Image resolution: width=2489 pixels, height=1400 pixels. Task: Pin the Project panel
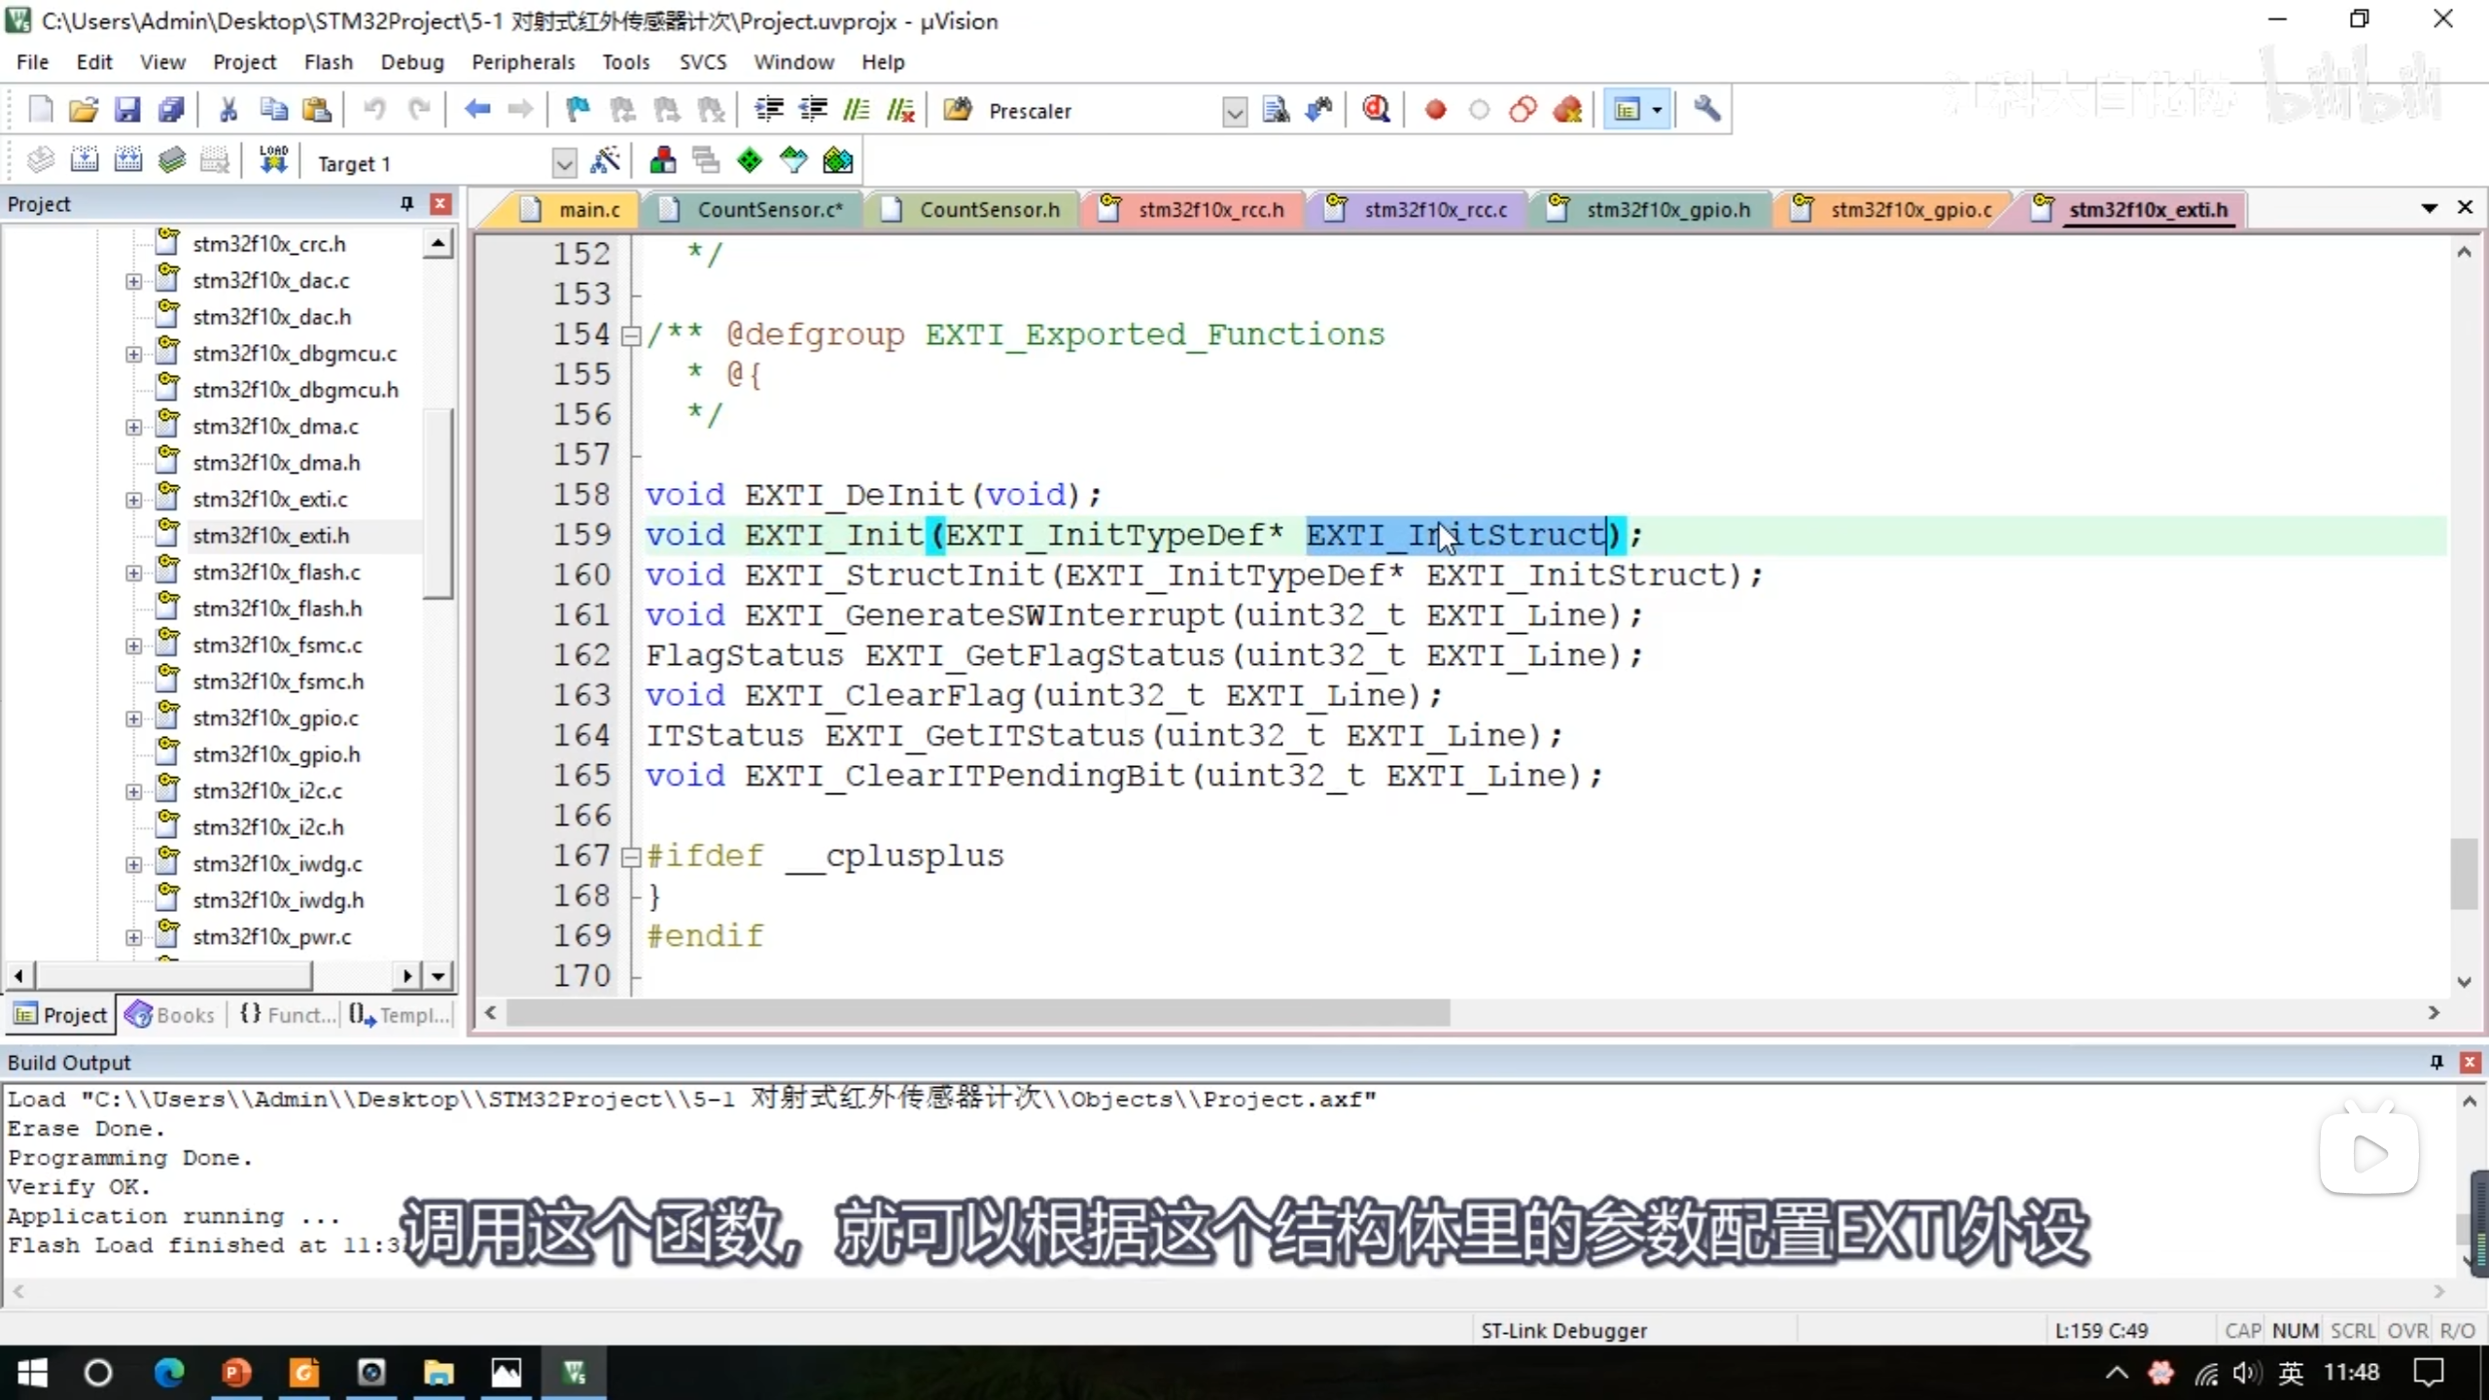click(406, 203)
